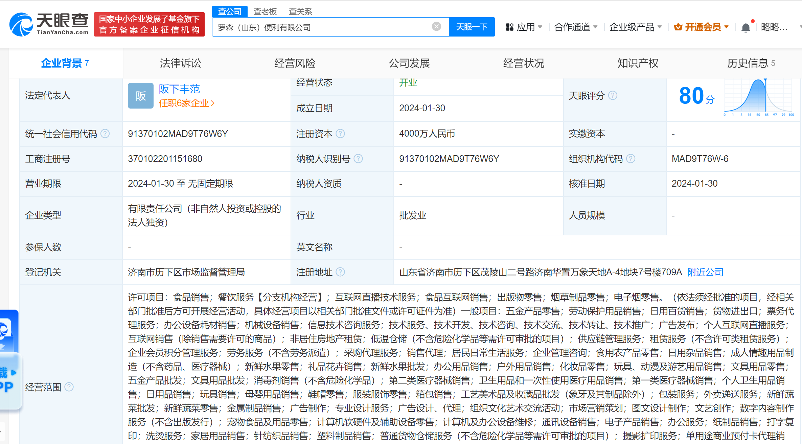Show help for 注册地址
This screenshot has width=802, height=444.
(340, 272)
